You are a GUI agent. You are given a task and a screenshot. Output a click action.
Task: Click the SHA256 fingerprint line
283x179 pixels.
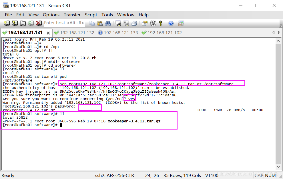tap(89, 92)
